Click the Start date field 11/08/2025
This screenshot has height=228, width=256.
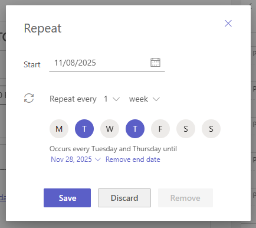107,63
